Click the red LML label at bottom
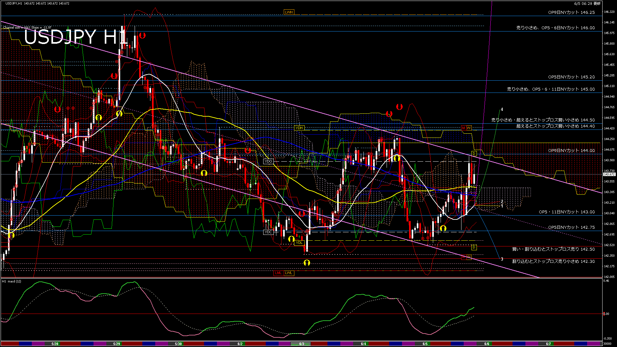The width and height of the screenshot is (617, 347). click(x=278, y=273)
